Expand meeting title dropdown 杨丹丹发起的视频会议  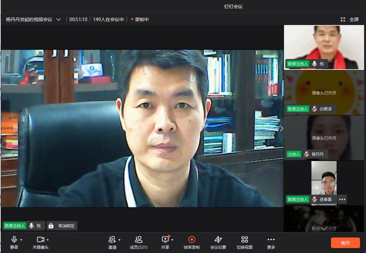59,20
